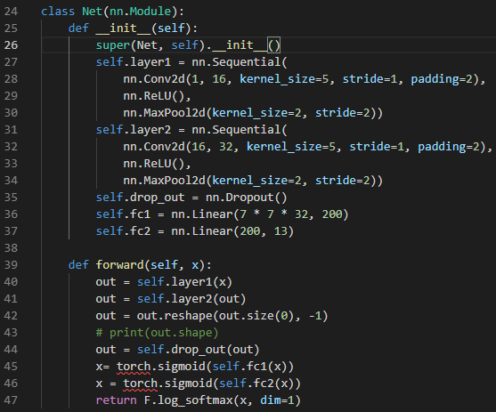
Task: Click 'super(Net, self).__init__()' call
Action: pyautogui.click(x=188, y=45)
